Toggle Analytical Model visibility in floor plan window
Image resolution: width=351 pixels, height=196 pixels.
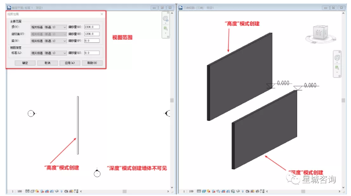click(x=71, y=191)
